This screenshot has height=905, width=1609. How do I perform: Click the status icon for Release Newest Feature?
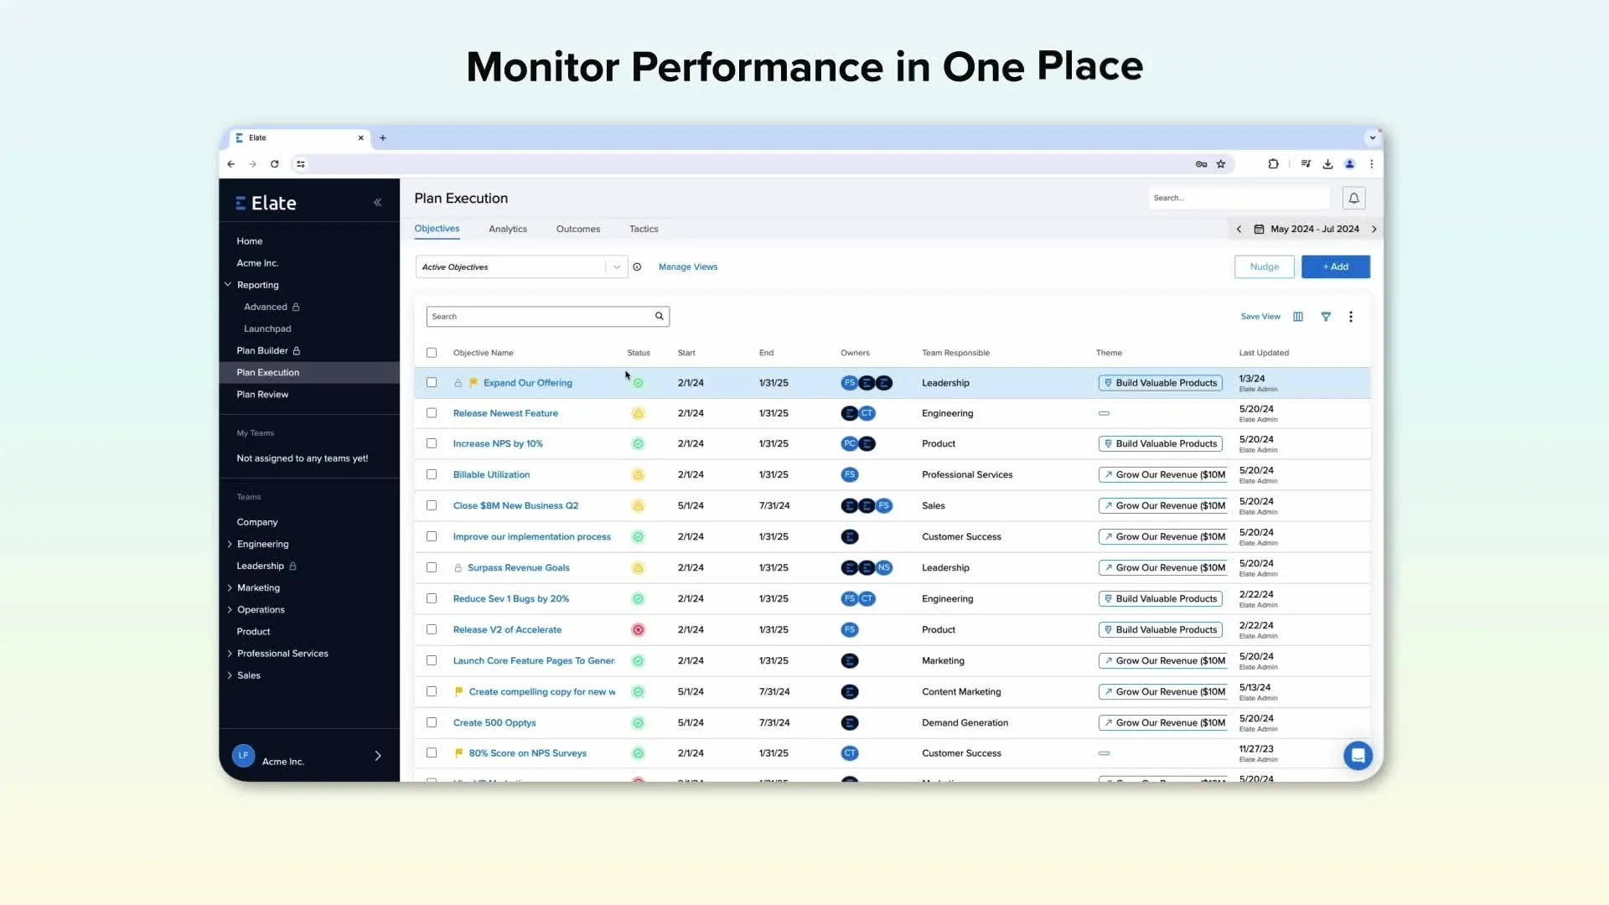(x=638, y=414)
